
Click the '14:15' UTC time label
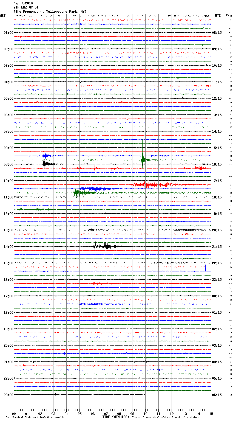pyautogui.click(x=217, y=131)
